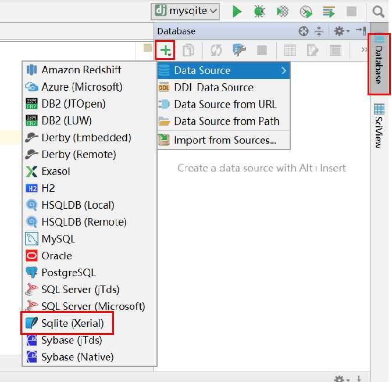The width and height of the screenshot is (392, 382).
Task: Open the SciView side tab
Action: [379, 126]
